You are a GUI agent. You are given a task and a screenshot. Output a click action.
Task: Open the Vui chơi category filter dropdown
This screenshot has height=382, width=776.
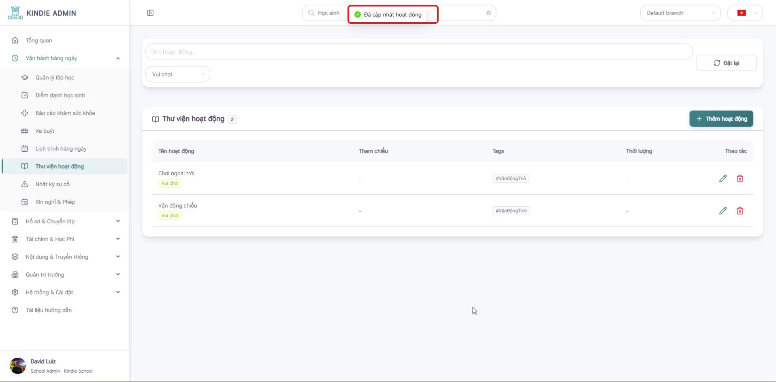(x=178, y=74)
